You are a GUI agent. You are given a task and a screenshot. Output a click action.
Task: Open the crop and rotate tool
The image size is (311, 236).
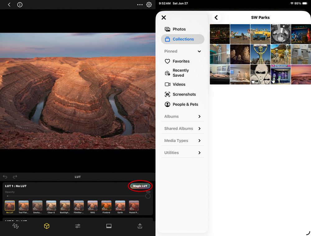(16, 226)
